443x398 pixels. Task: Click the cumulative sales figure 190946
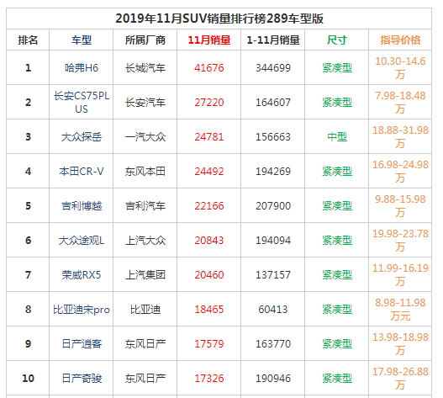273,379
